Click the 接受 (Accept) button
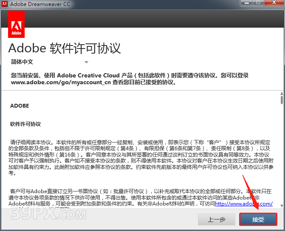The image size is (285, 231). point(258,220)
